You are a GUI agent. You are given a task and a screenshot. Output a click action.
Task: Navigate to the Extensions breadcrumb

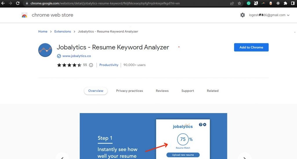point(63,31)
